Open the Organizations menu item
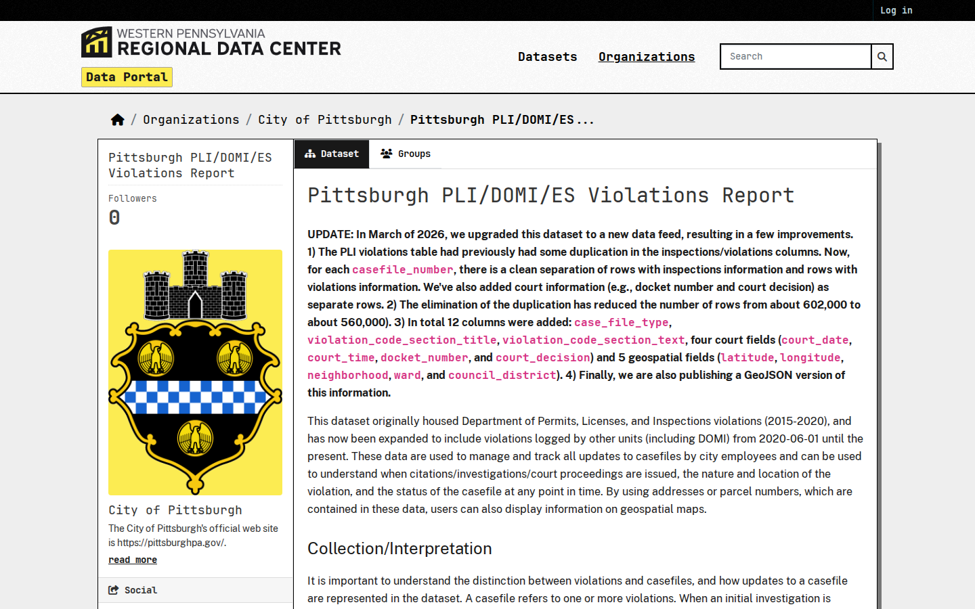The image size is (975, 609). [x=647, y=57]
